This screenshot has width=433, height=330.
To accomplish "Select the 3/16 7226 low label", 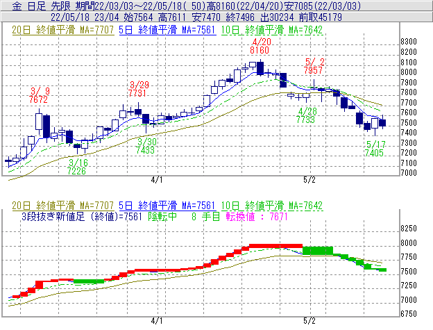I will pos(77,167).
